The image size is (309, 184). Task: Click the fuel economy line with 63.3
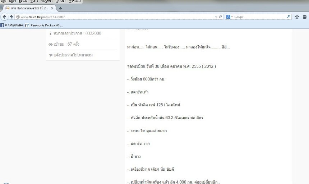165,118
